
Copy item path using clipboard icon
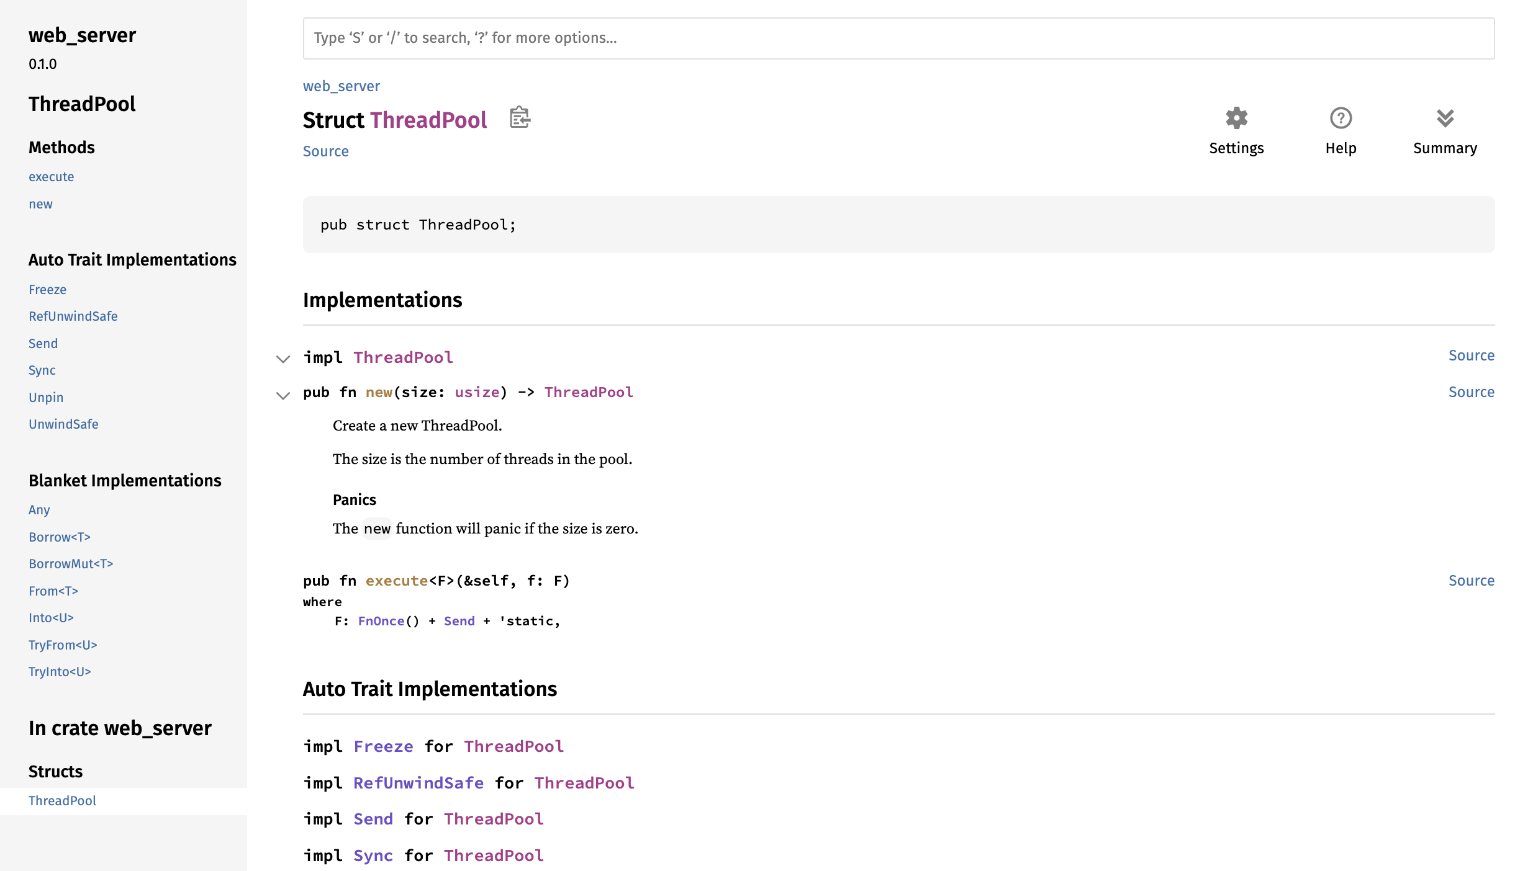(x=520, y=117)
